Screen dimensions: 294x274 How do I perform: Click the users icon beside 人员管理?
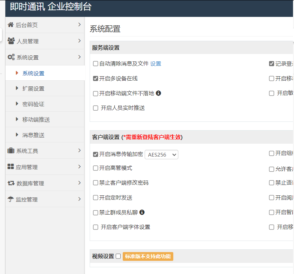[x=11, y=41]
